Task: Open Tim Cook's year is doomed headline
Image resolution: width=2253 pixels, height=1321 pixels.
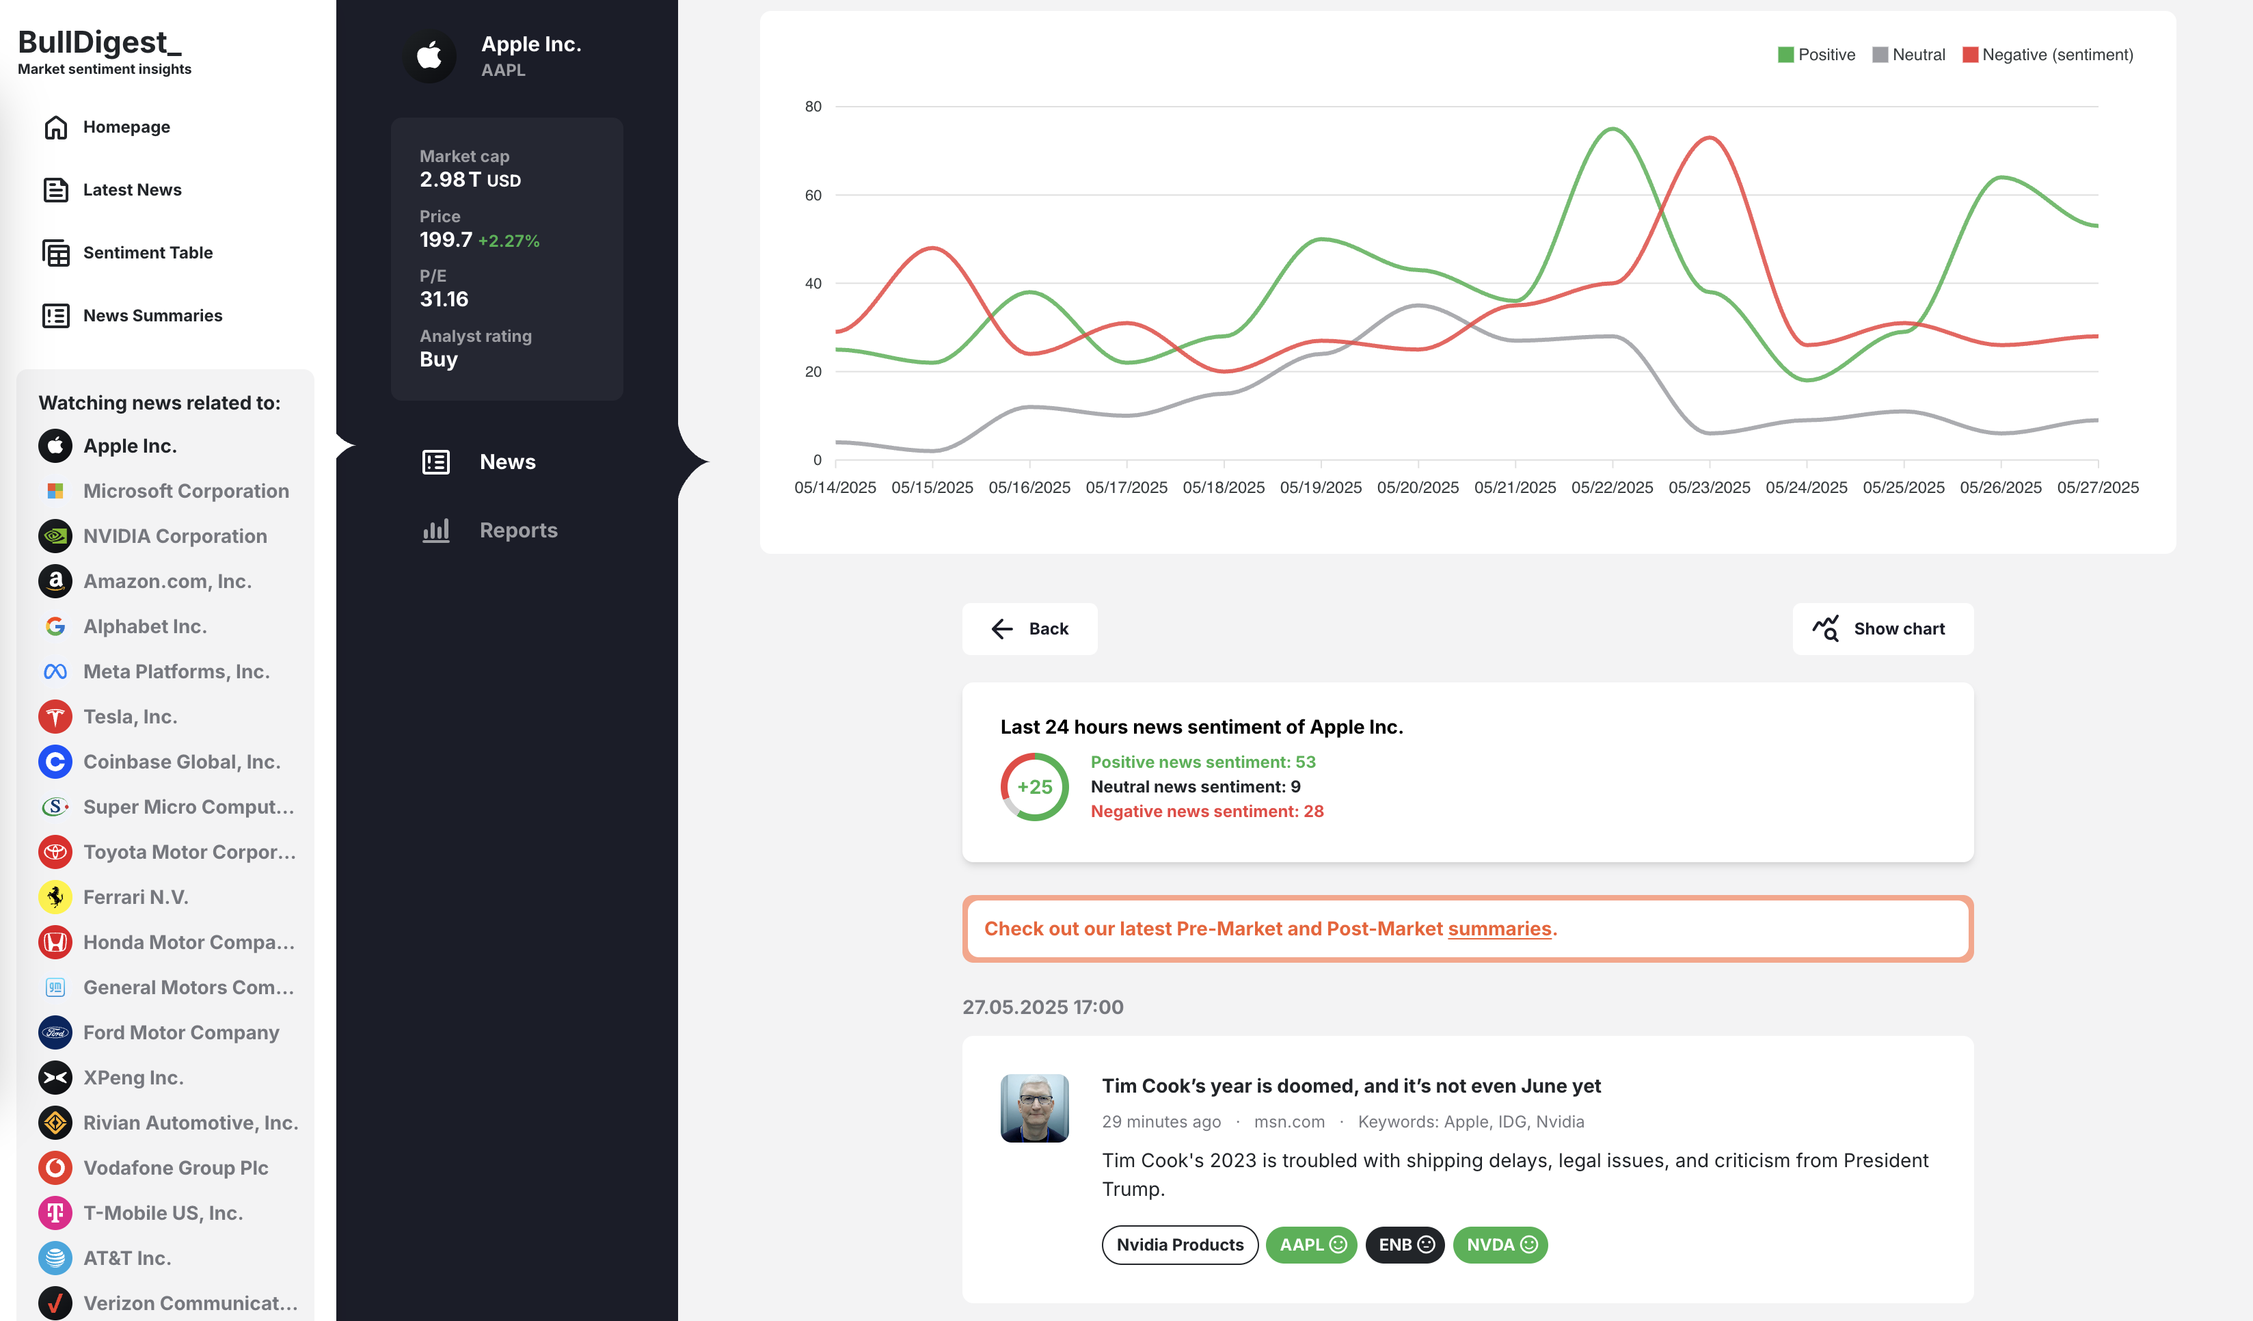Action: point(1350,1086)
